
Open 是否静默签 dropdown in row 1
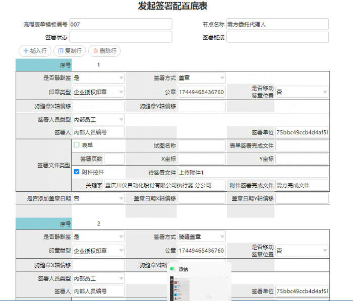121,78
